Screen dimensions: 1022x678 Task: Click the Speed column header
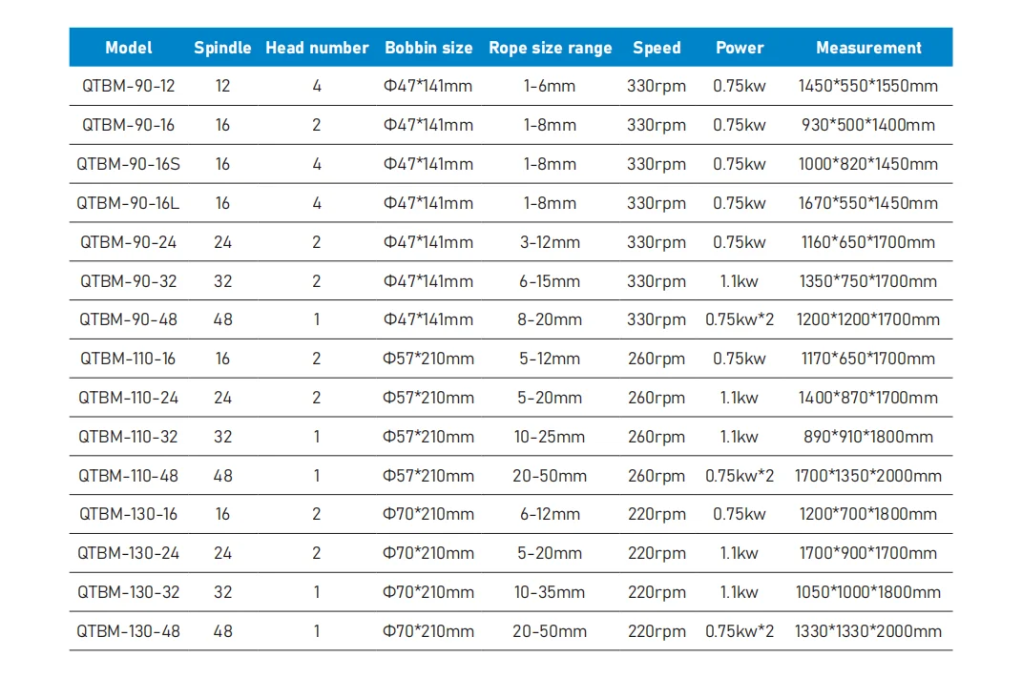pos(657,48)
